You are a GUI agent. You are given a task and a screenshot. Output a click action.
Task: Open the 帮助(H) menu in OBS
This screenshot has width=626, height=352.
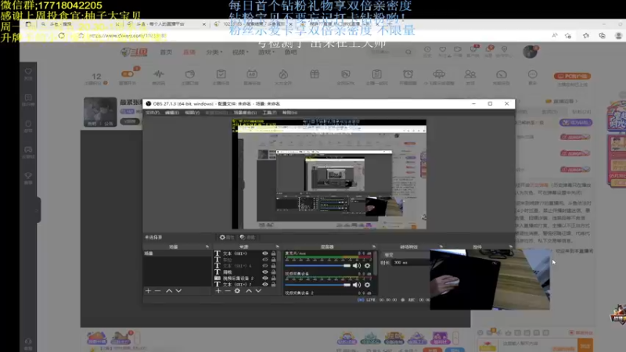pos(290,113)
